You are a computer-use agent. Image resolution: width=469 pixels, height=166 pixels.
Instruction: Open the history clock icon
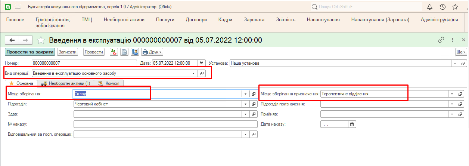(x=442, y=7)
